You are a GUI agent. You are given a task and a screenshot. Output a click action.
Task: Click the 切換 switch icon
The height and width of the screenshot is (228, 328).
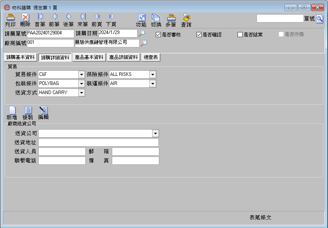coord(156,20)
